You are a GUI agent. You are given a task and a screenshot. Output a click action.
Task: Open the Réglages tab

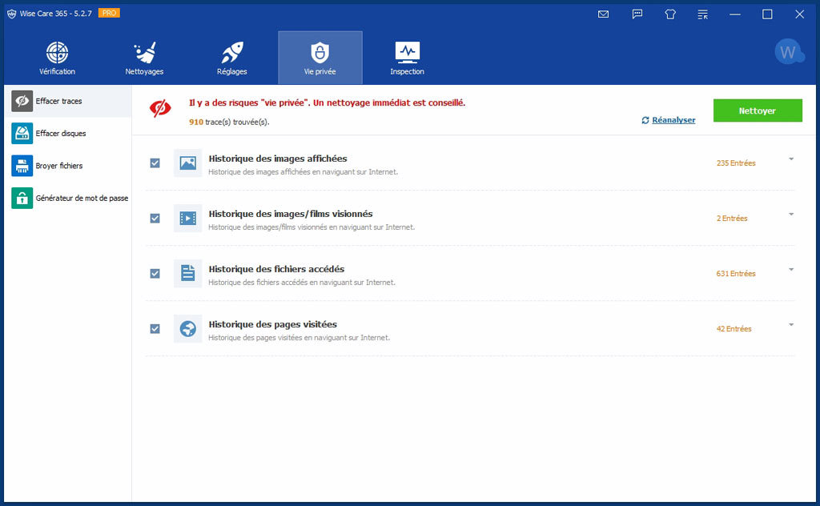[x=232, y=58]
